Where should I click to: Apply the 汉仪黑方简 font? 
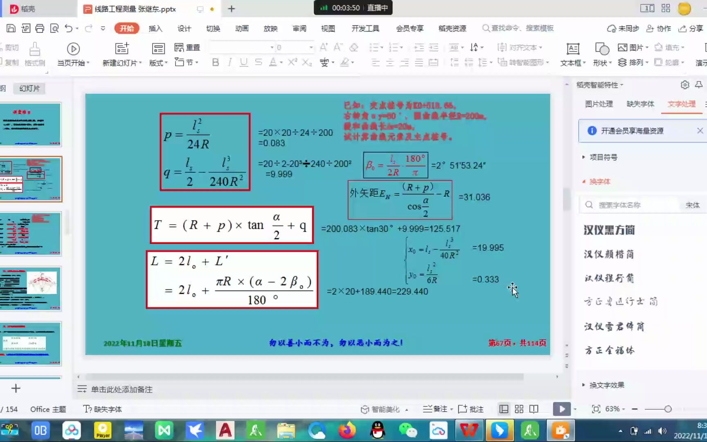pyautogui.click(x=609, y=230)
